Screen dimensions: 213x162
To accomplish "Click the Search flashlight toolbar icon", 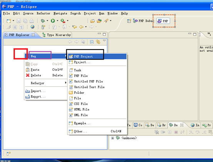I will tap(106, 21).
